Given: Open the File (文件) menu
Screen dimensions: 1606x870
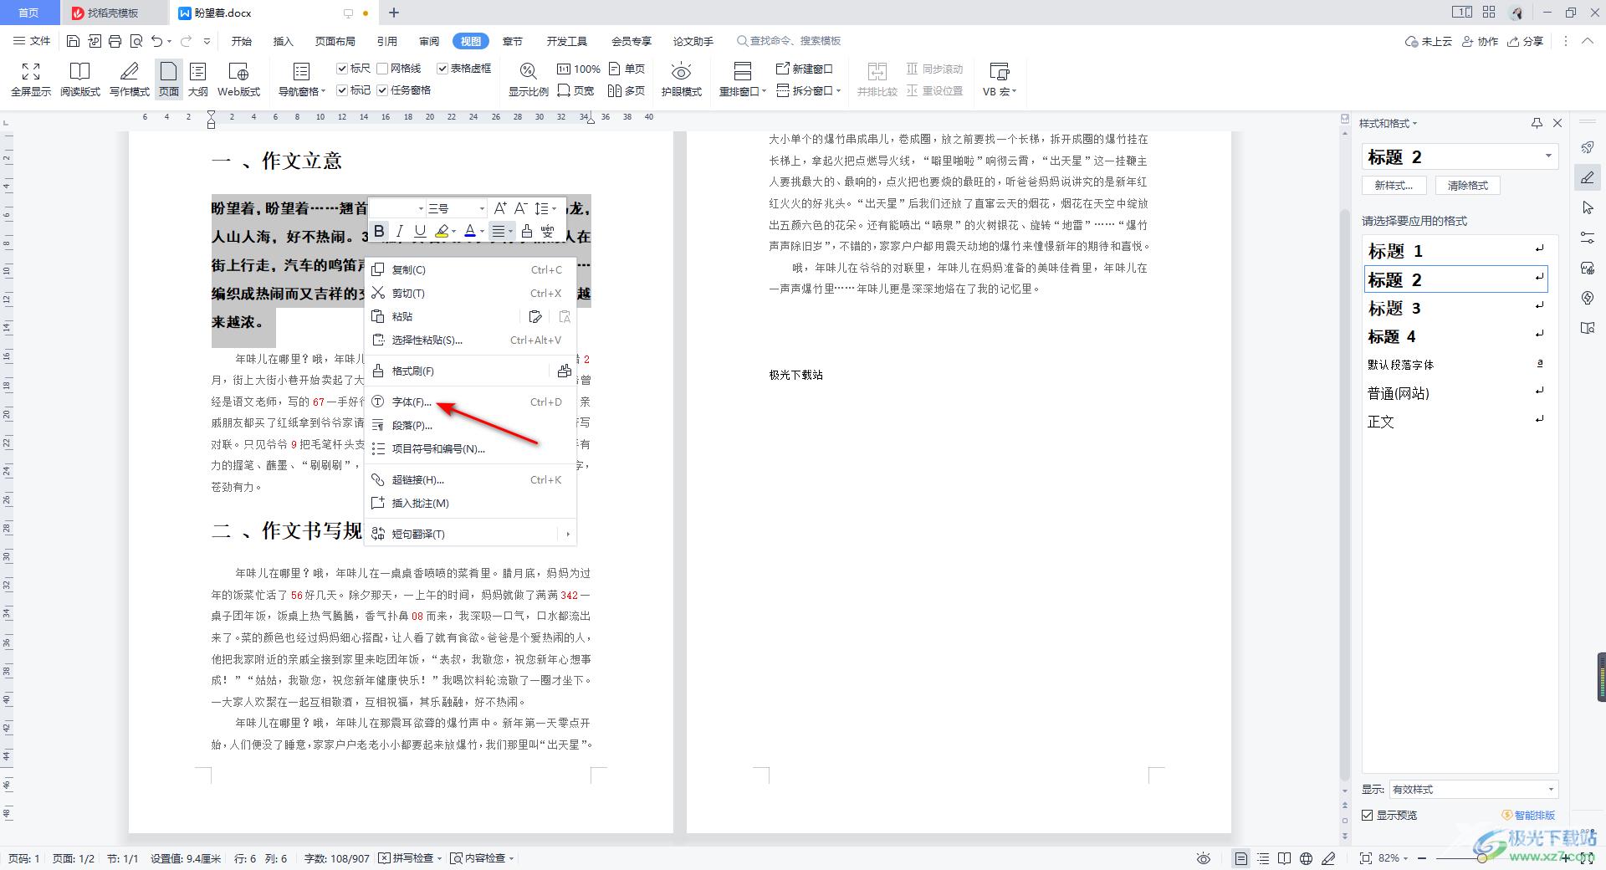Looking at the screenshot, I should point(33,41).
